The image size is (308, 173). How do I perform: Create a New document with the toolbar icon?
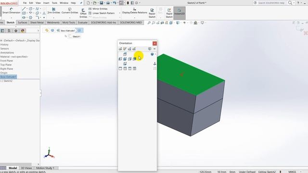tap(88, 3)
